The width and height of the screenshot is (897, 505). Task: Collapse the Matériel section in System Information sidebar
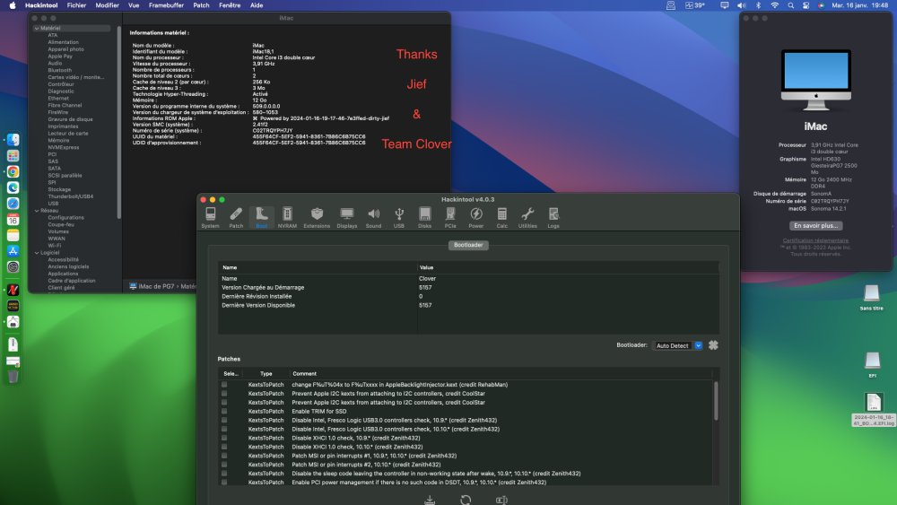37,28
